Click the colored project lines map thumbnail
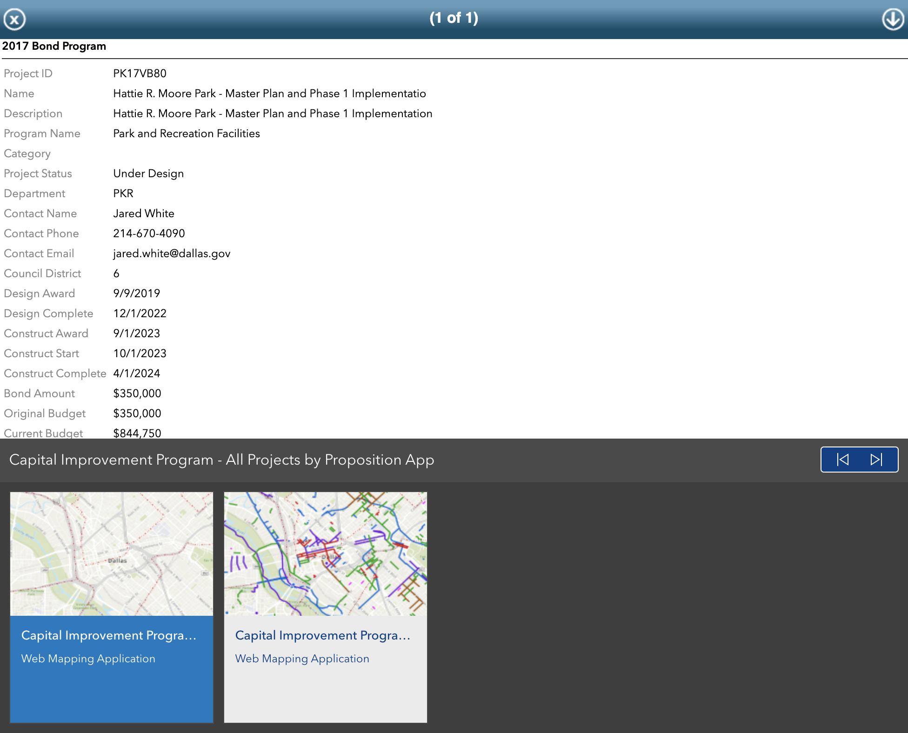Screen dimensions: 908x733 pos(326,554)
